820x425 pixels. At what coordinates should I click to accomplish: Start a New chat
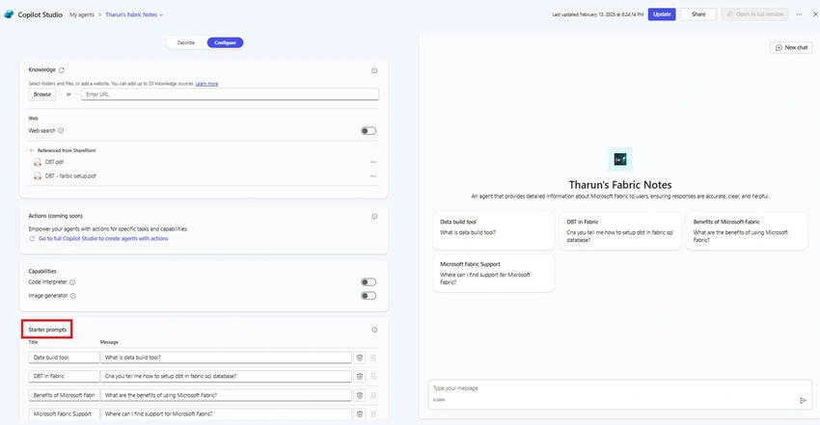pos(791,47)
